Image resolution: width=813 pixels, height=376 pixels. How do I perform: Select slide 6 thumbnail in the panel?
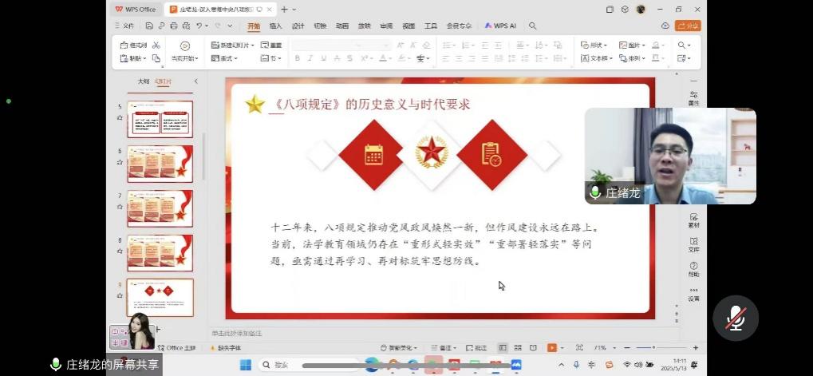tap(160, 164)
